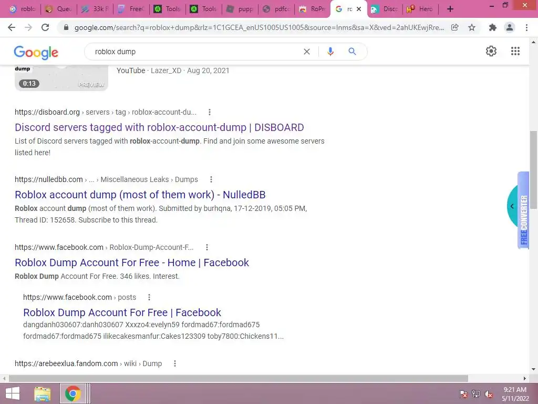Screen dimensions: 538x404
Task: Open the Chrome extensions puzzle icon
Action: click(x=493, y=27)
